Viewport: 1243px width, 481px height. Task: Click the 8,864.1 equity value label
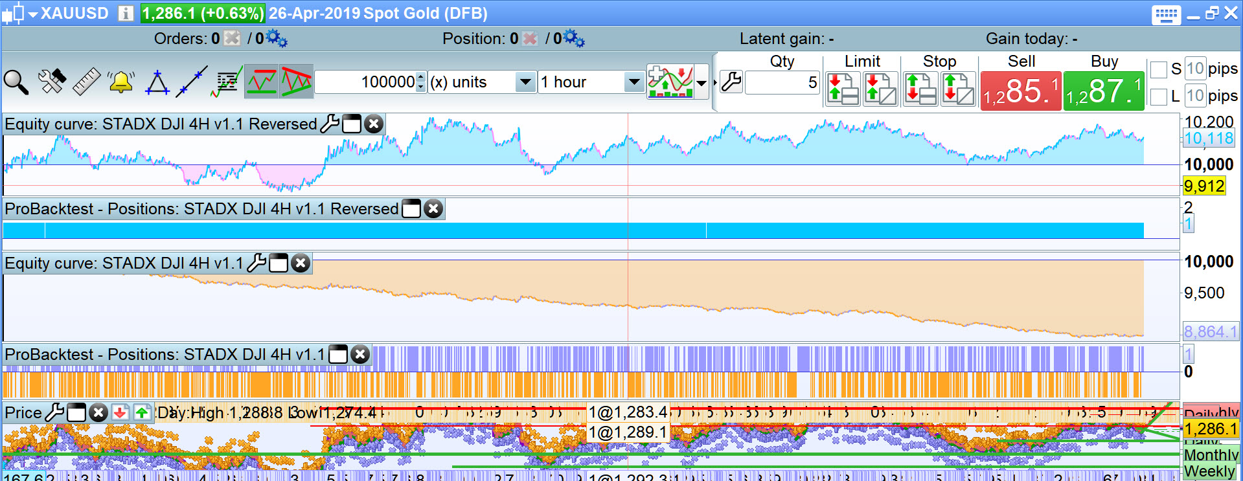(x=1210, y=331)
